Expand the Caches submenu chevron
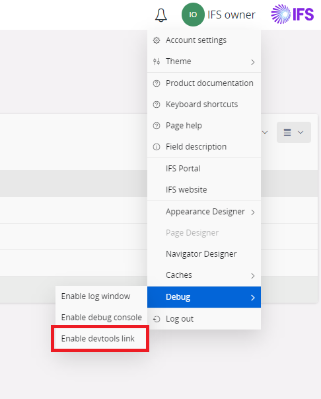The height and width of the screenshot is (399, 321). pyautogui.click(x=253, y=276)
